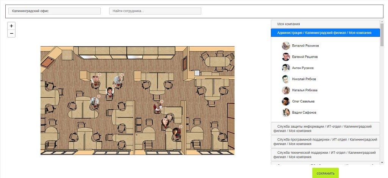This screenshot has height=178, width=388.
Task: Zoom out of the office map
Action: [x=11, y=34]
